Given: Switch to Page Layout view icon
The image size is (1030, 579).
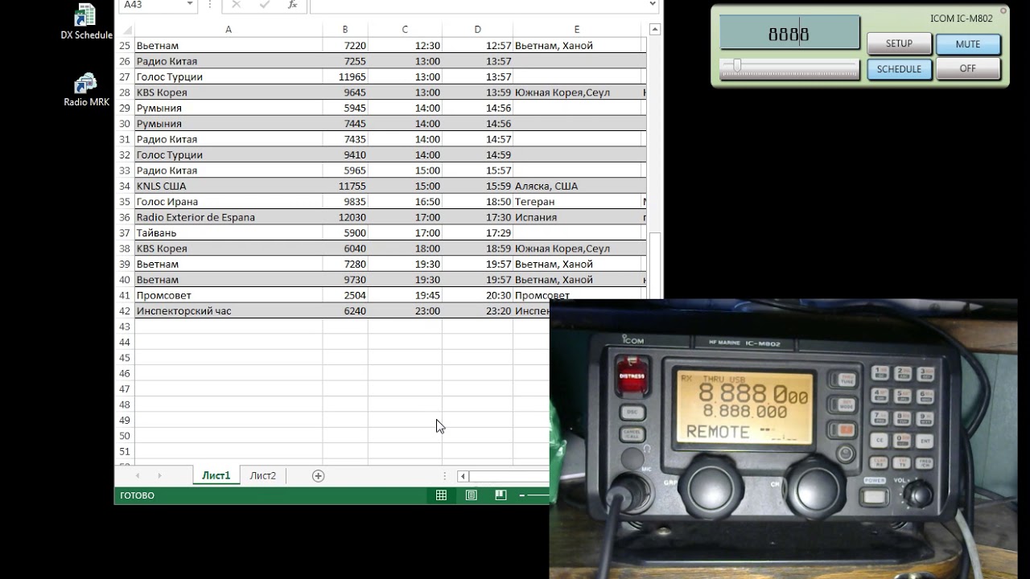Looking at the screenshot, I should point(471,495).
